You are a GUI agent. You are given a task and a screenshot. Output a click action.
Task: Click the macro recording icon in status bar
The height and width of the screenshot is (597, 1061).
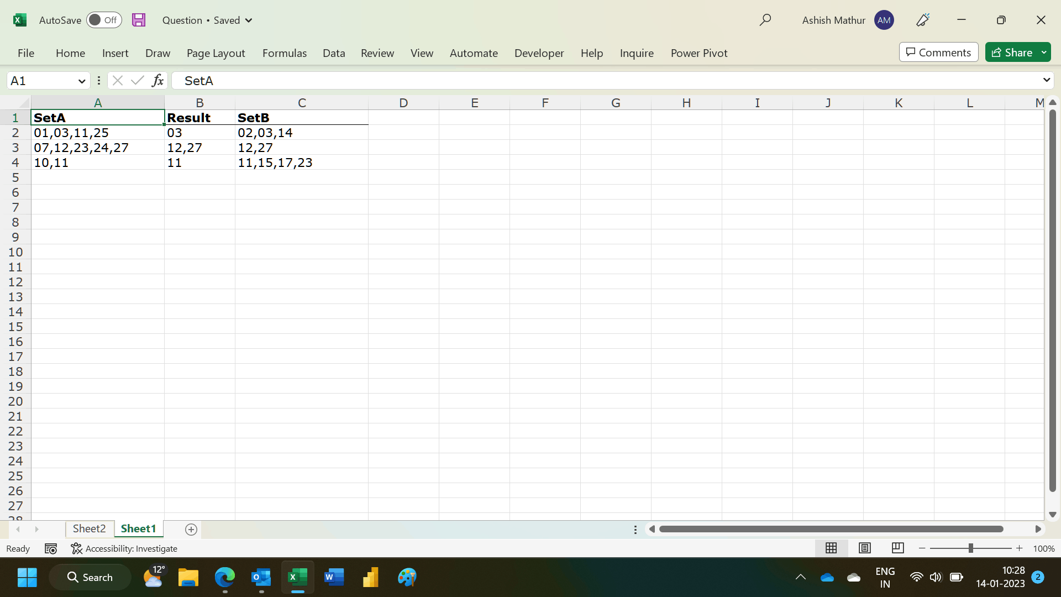[x=50, y=548]
